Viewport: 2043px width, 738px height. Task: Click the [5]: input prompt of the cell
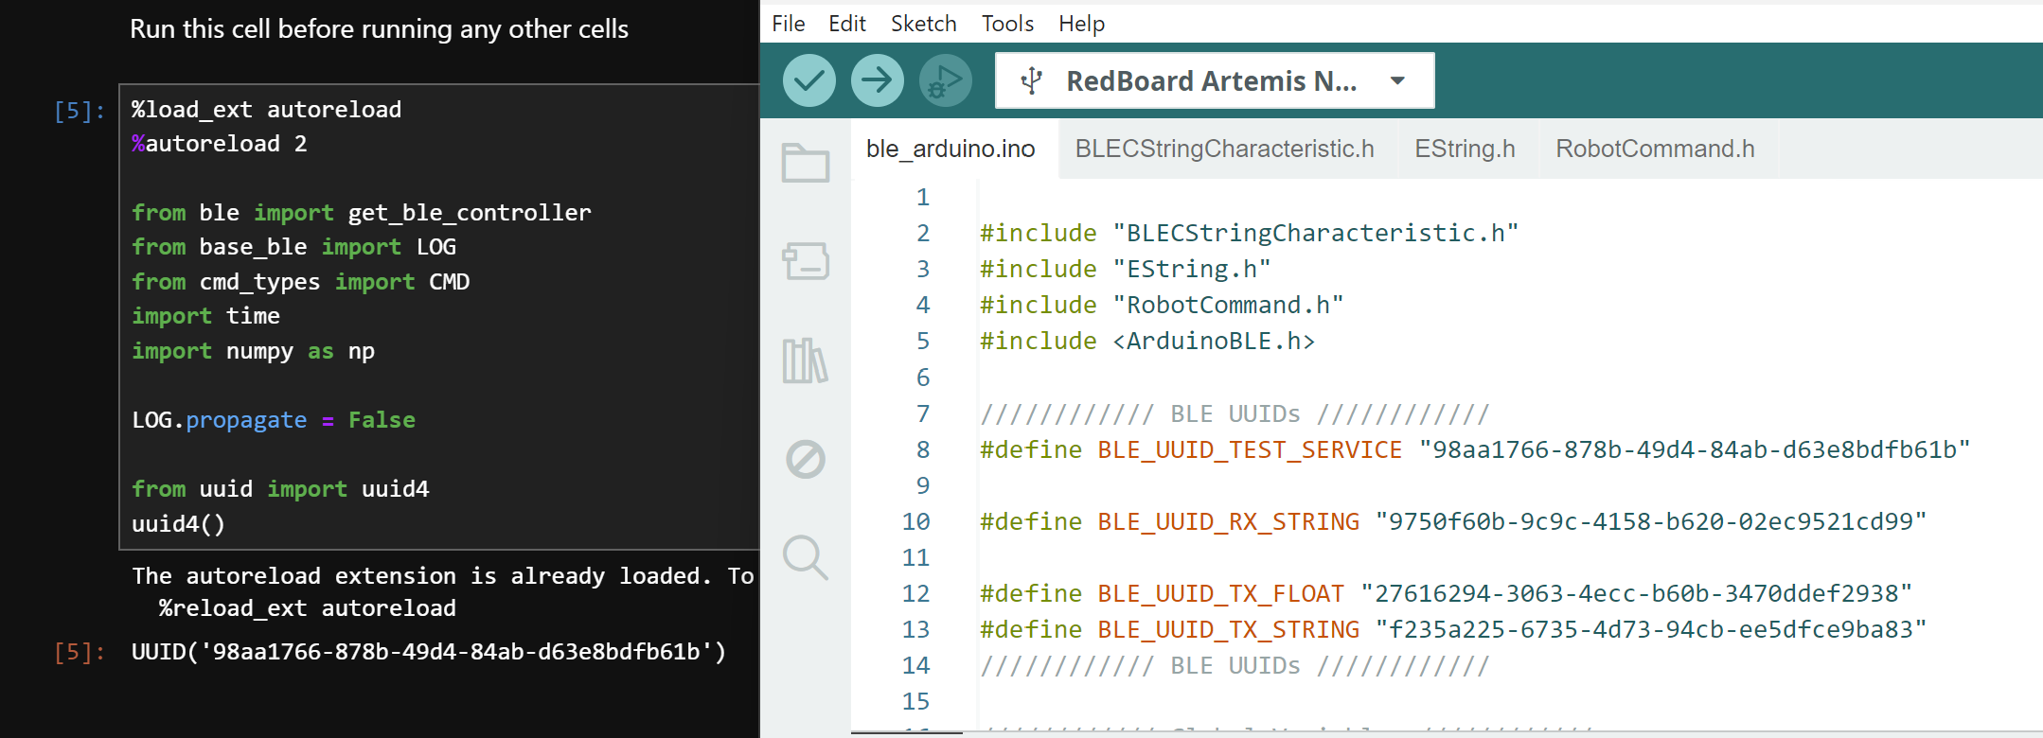(x=80, y=111)
